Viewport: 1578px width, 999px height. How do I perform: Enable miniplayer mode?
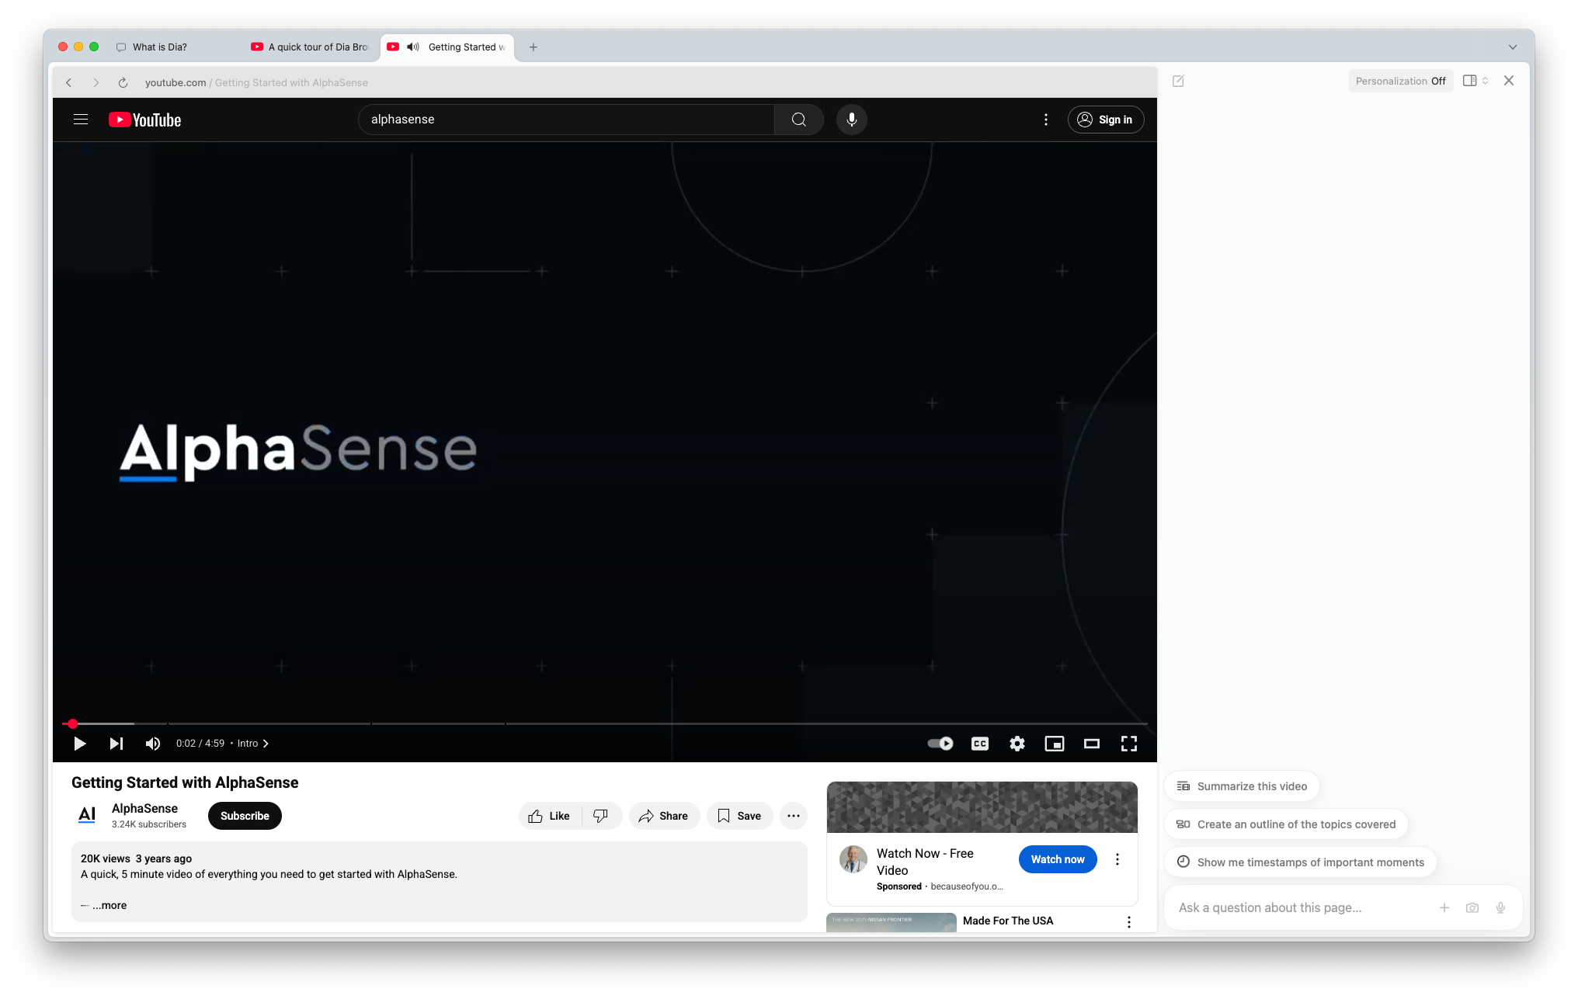[x=1054, y=744]
